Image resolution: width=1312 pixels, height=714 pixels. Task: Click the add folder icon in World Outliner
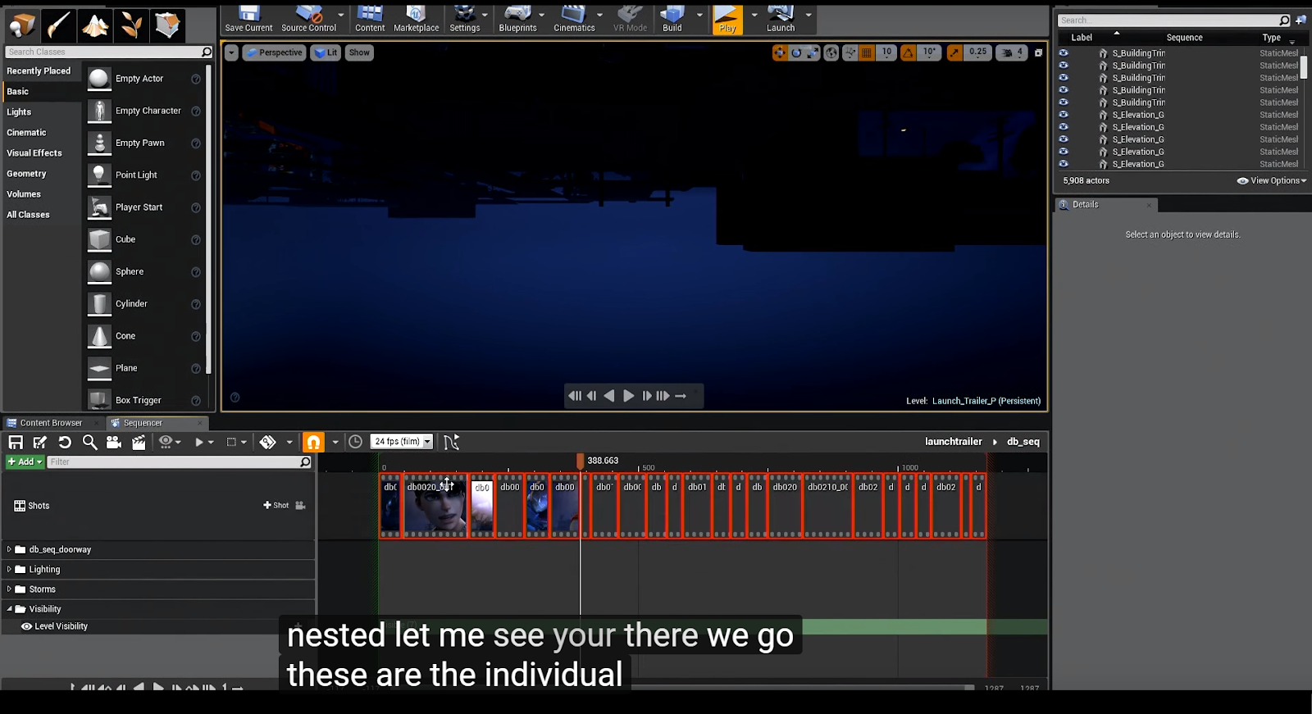[x=1301, y=20]
